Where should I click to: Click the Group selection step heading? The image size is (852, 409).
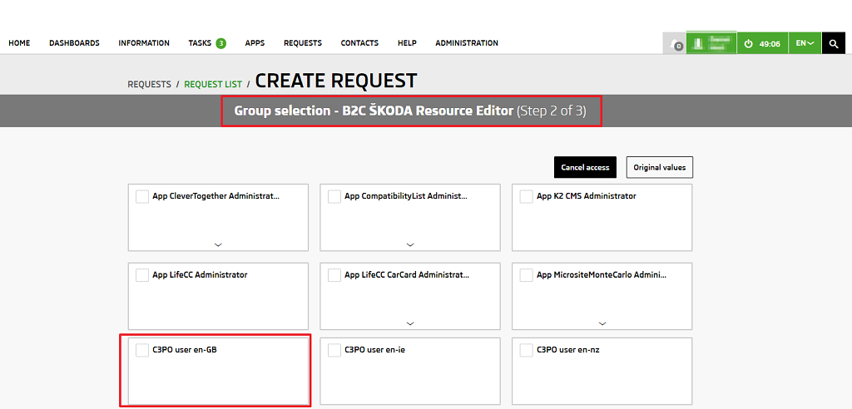(x=410, y=111)
